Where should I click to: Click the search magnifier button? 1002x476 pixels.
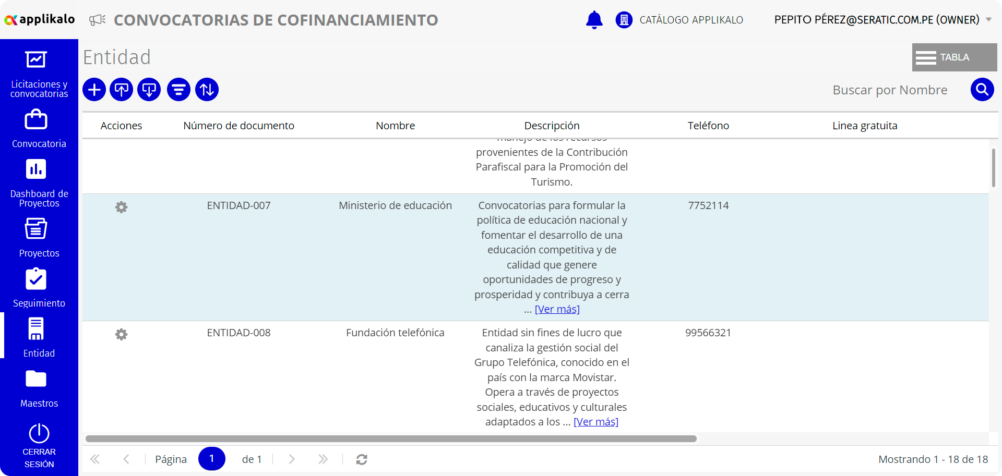[982, 90]
